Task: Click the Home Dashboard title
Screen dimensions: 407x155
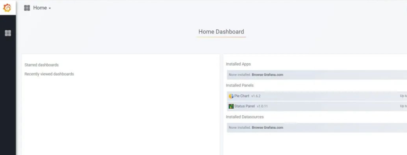Action: pyautogui.click(x=221, y=32)
